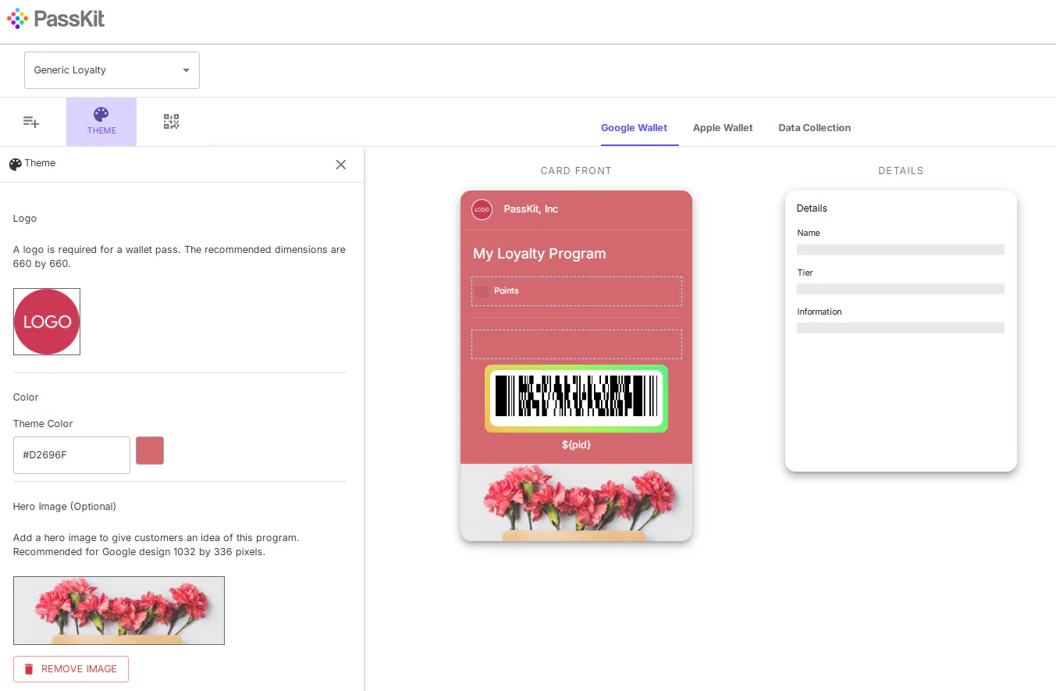
Task: Click the trash icon on Remove Image
Action: pyautogui.click(x=29, y=669)
